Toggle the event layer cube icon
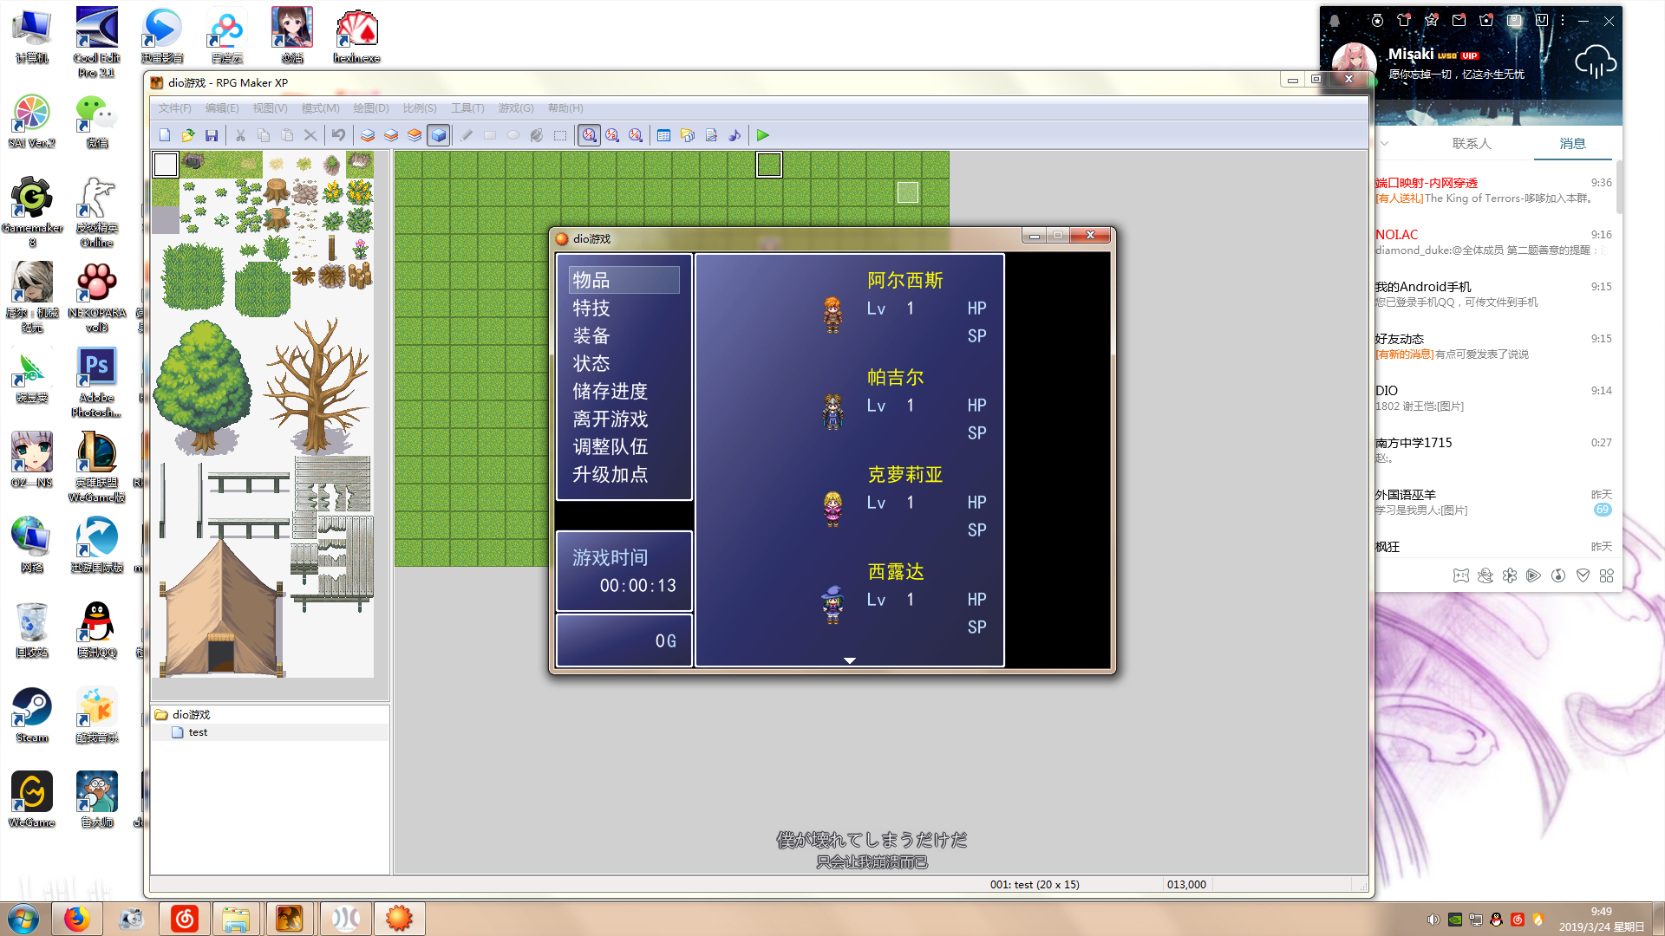Viewport: 1665px width, 936px height. 439,135
